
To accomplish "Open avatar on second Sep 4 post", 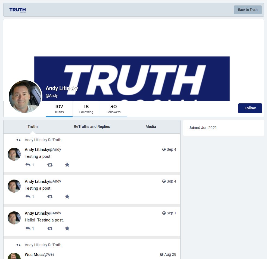I will pos(14,186).
